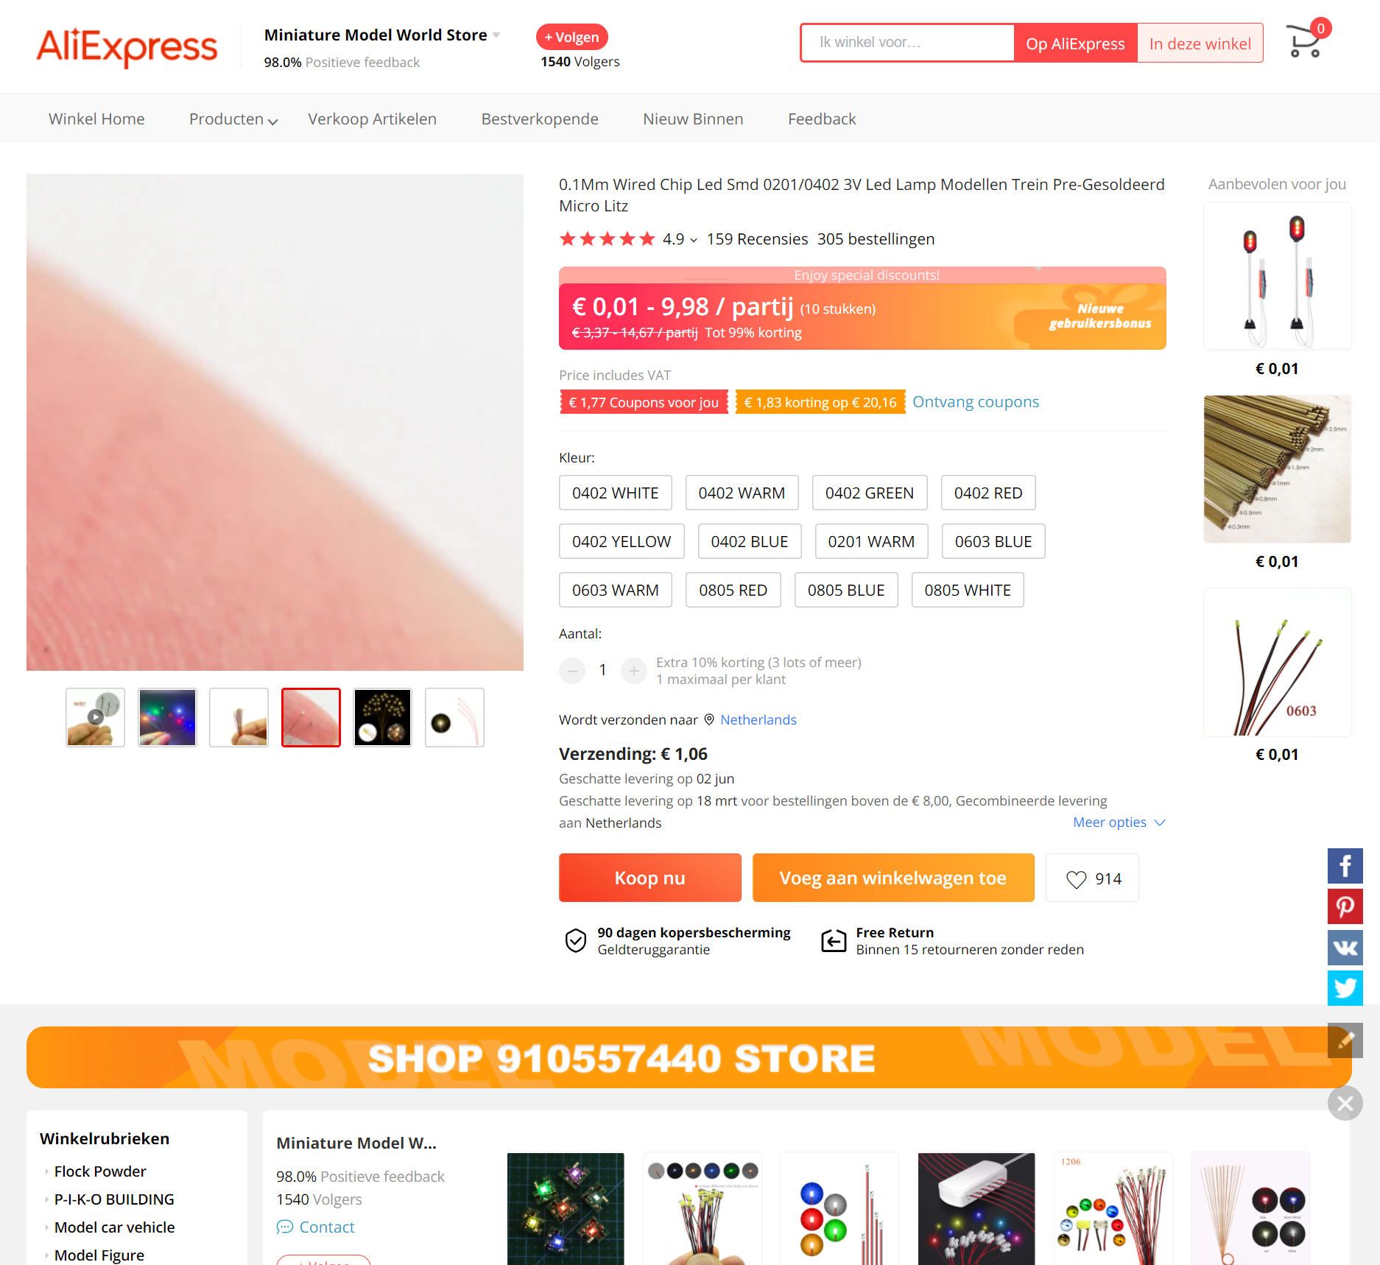1380x1265 pixels.
Task: Share product via VK icon
Action: click(x=1345, y=947)
